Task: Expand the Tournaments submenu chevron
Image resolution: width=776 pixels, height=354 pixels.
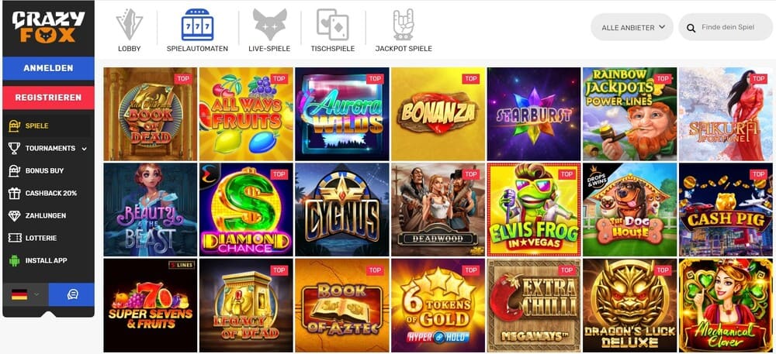Action: pyautogui.click(x=84, y=149)
